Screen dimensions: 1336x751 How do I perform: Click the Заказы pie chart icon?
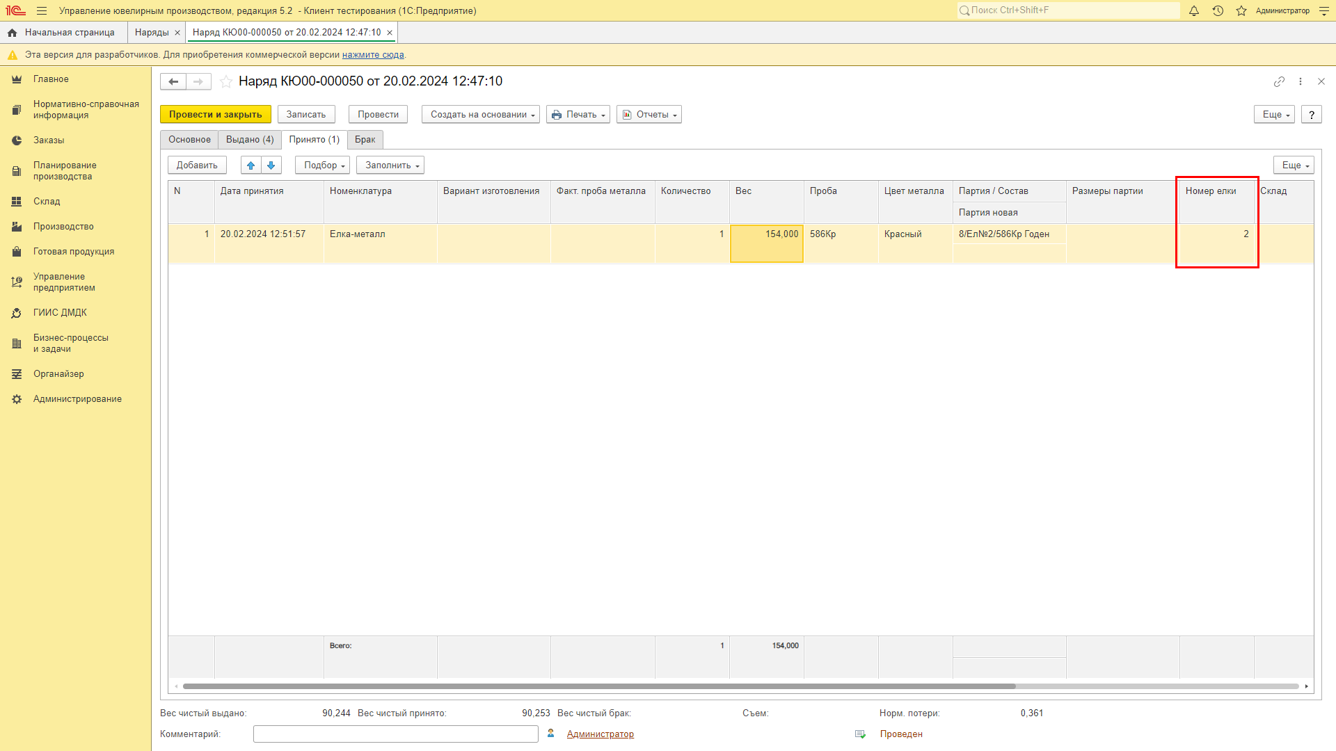pos(17,140)
